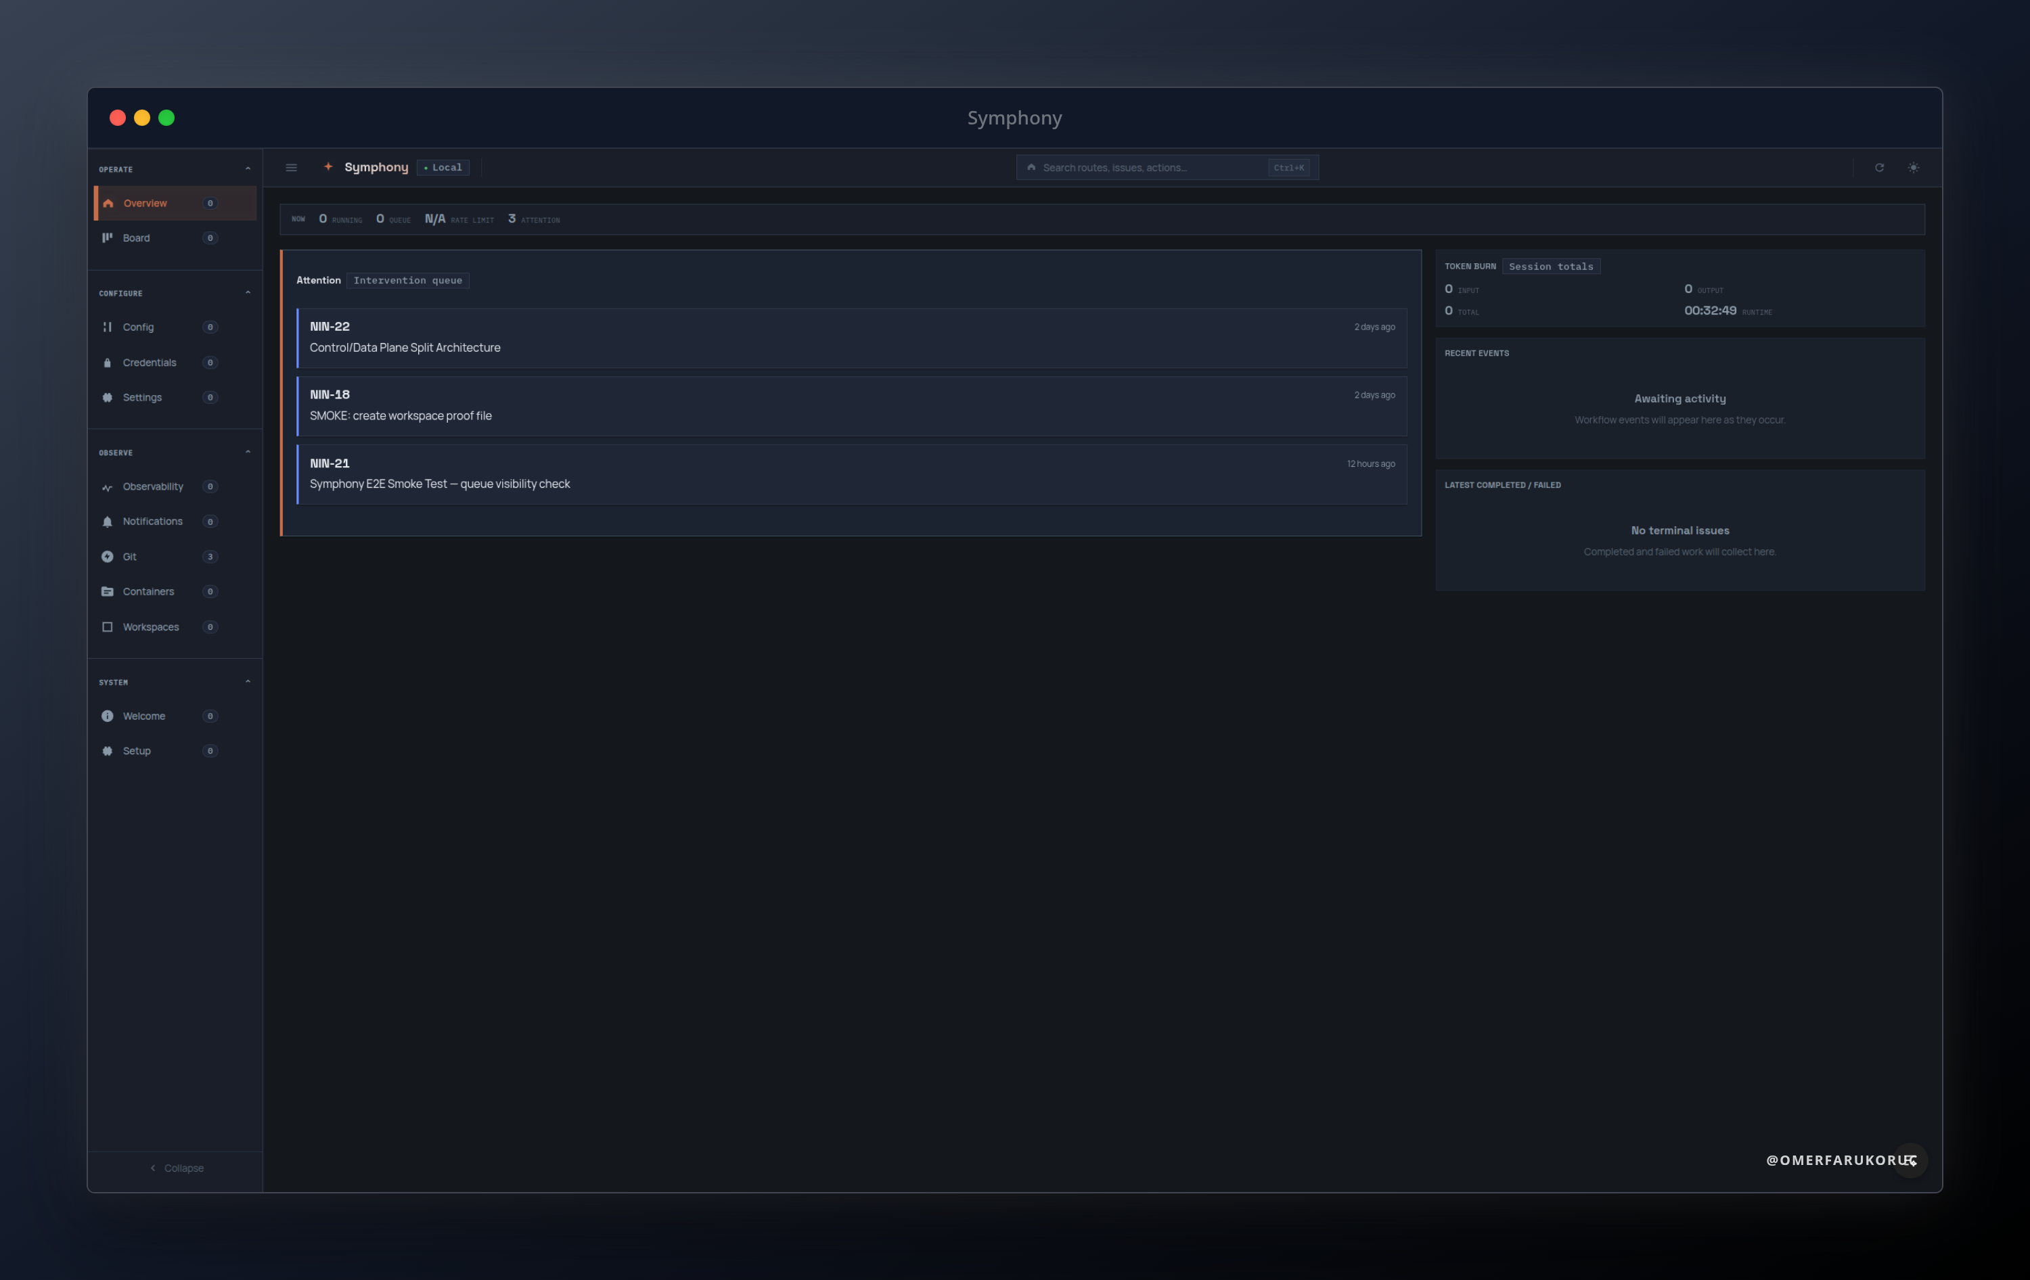2030x1280 pixels.
Task: Collapse the Configure section chevron
Action: point(248,292)
